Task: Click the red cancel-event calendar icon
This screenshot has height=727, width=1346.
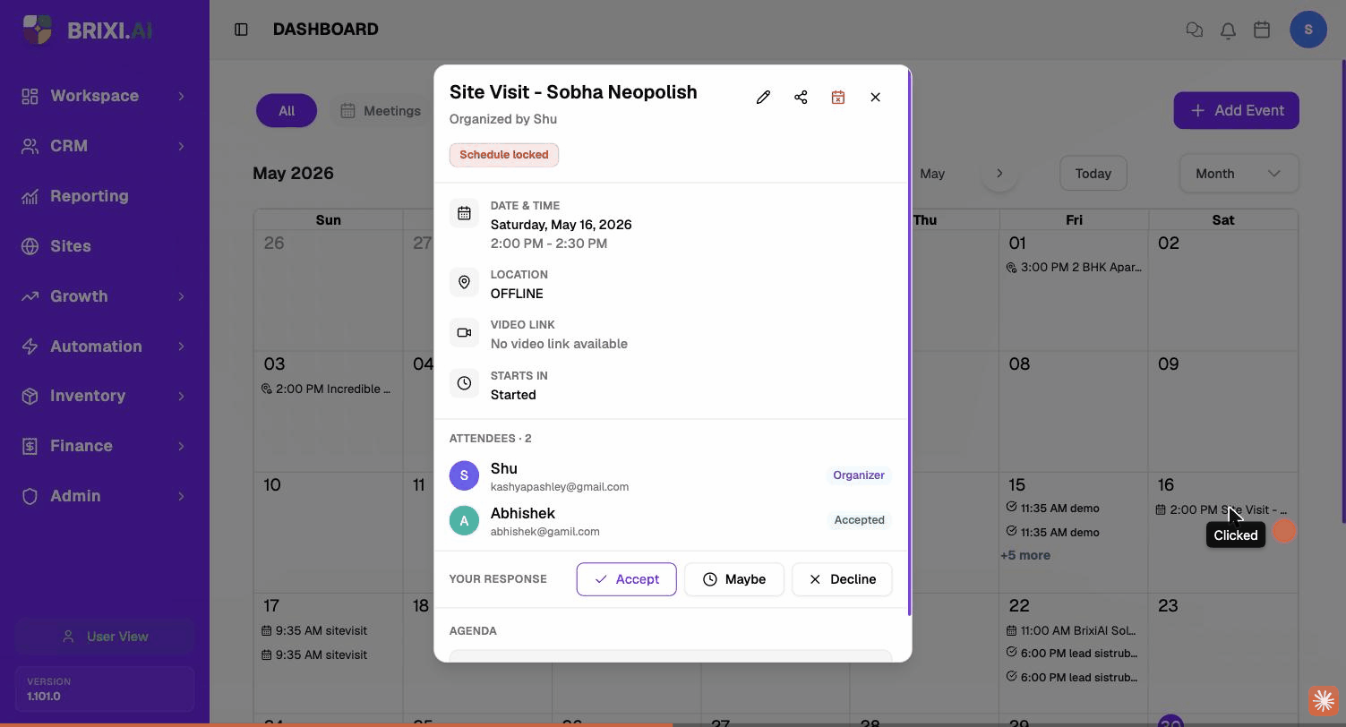Action: pos(838,98)
